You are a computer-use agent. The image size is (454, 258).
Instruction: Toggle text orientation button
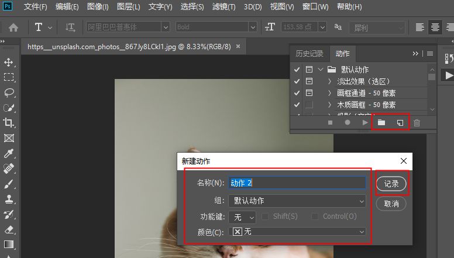point(70,27)
